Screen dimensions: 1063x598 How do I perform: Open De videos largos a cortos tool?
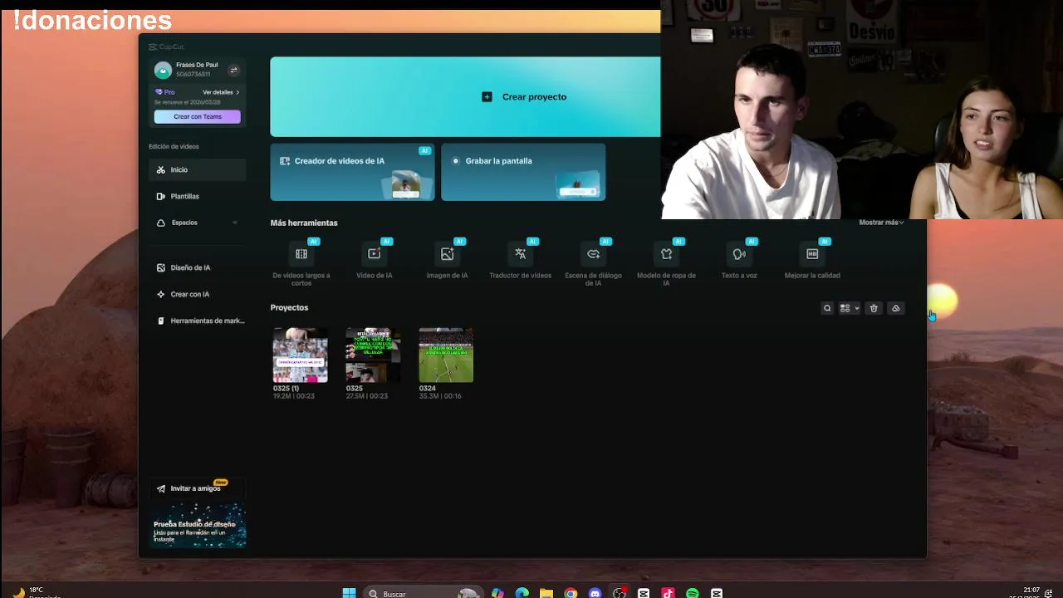click(x=301, y=262)
